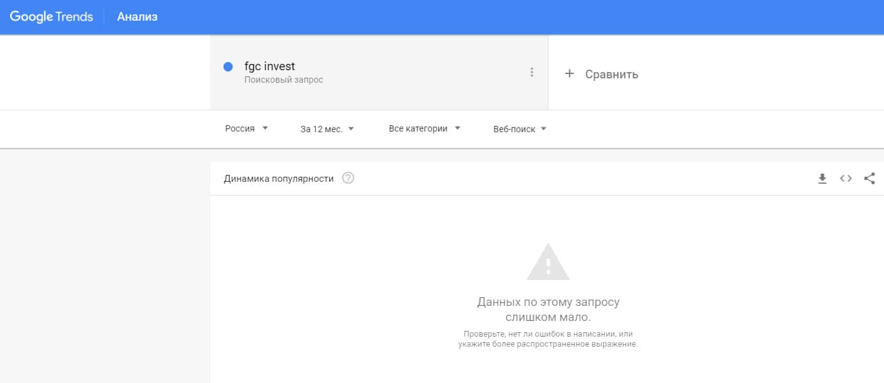Open the Россия region dropdown
The width and height of the screenshot is (884, 383).
pyautogui.click(x=246, y=129)
